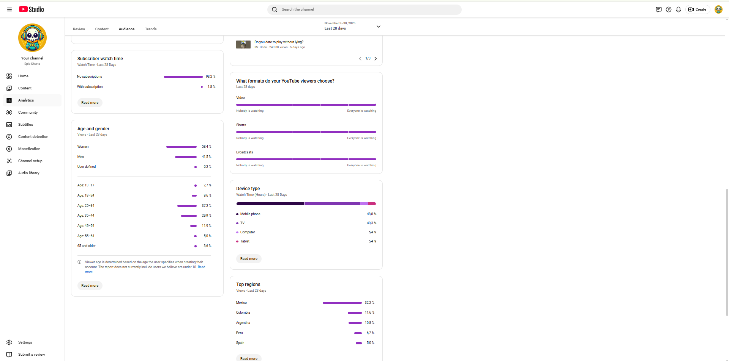Click Read more under Device type
The image size is (729, 361).
[x=249, y=259]
